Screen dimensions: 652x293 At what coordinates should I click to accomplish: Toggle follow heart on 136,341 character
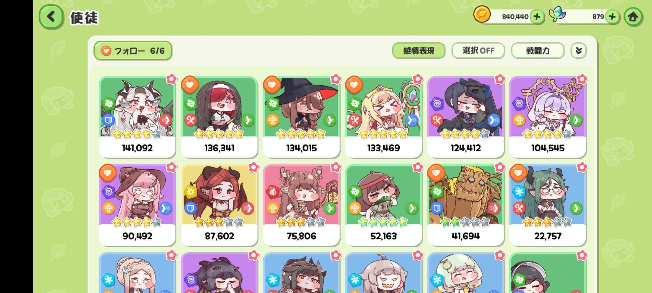click(x=190, y=85)
